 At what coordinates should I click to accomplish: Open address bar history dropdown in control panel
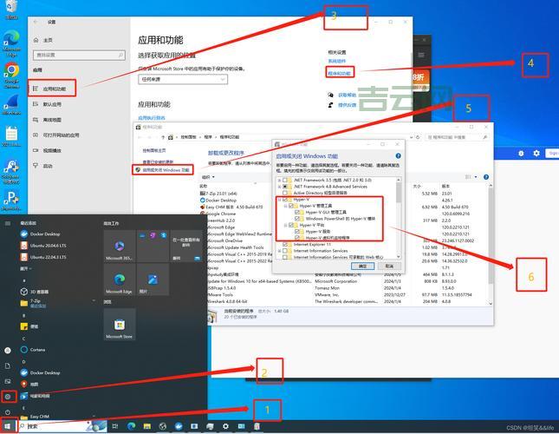click(412, 137)
